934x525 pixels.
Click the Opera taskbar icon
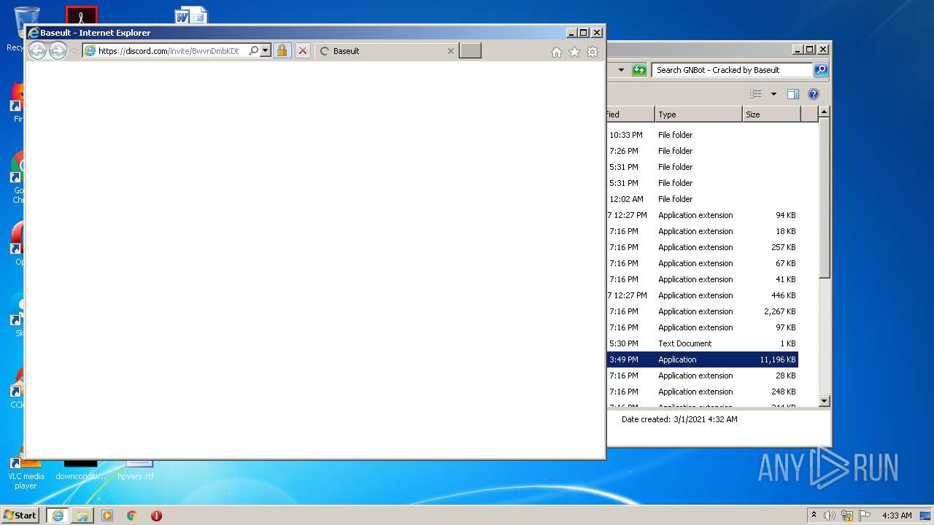coord(156,515)
